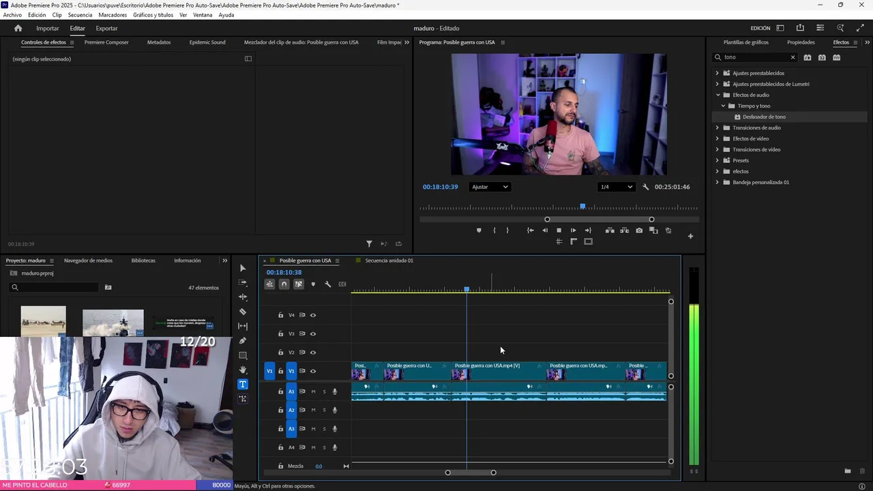This screenshot has width=873, height=491.
Task: Click the effects search field
Action: coord(754,57)
